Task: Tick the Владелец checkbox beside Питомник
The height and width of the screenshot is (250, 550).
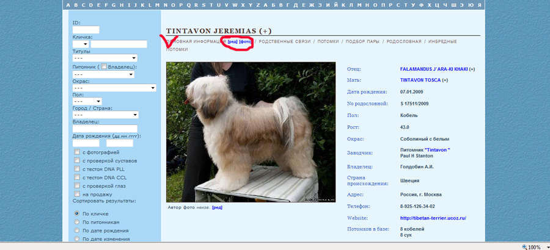Action: coord(104,66)
